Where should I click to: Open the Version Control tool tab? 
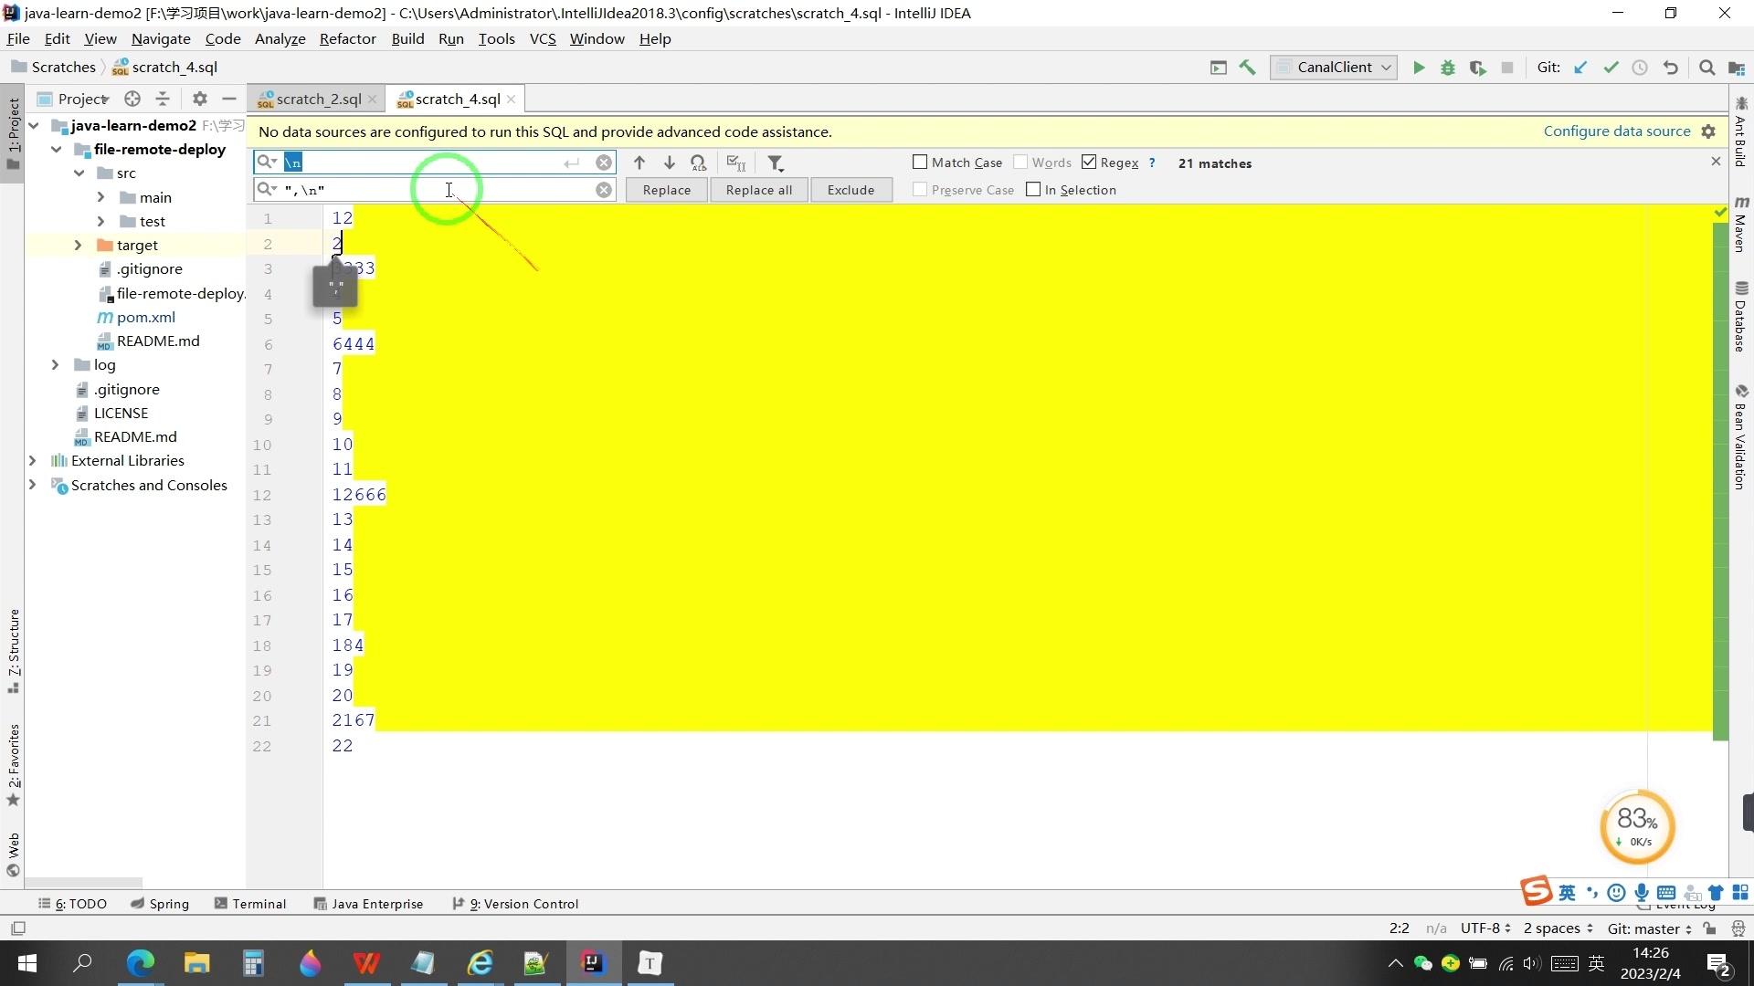click(x=516, y=904)
